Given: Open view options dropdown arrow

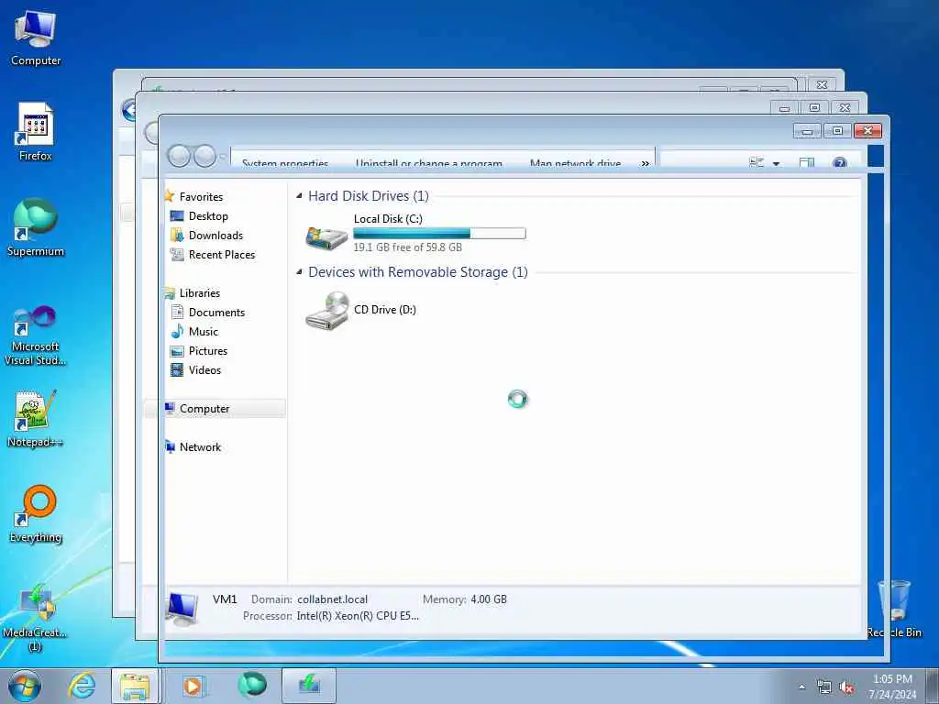Looking at the screenshot, I should 776,163.
